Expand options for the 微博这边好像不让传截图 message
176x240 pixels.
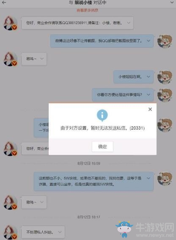tap(148, 41)
